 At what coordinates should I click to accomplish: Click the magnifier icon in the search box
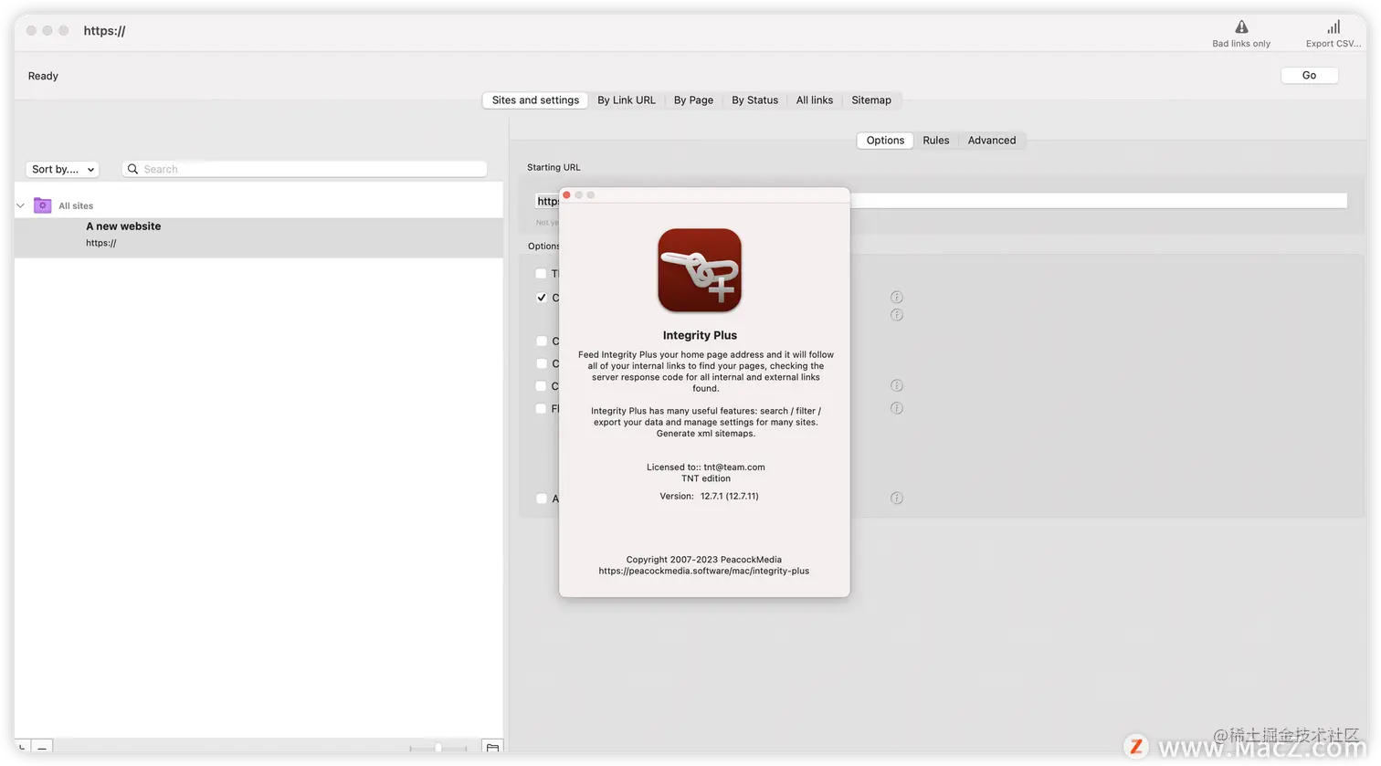[133, 169]
